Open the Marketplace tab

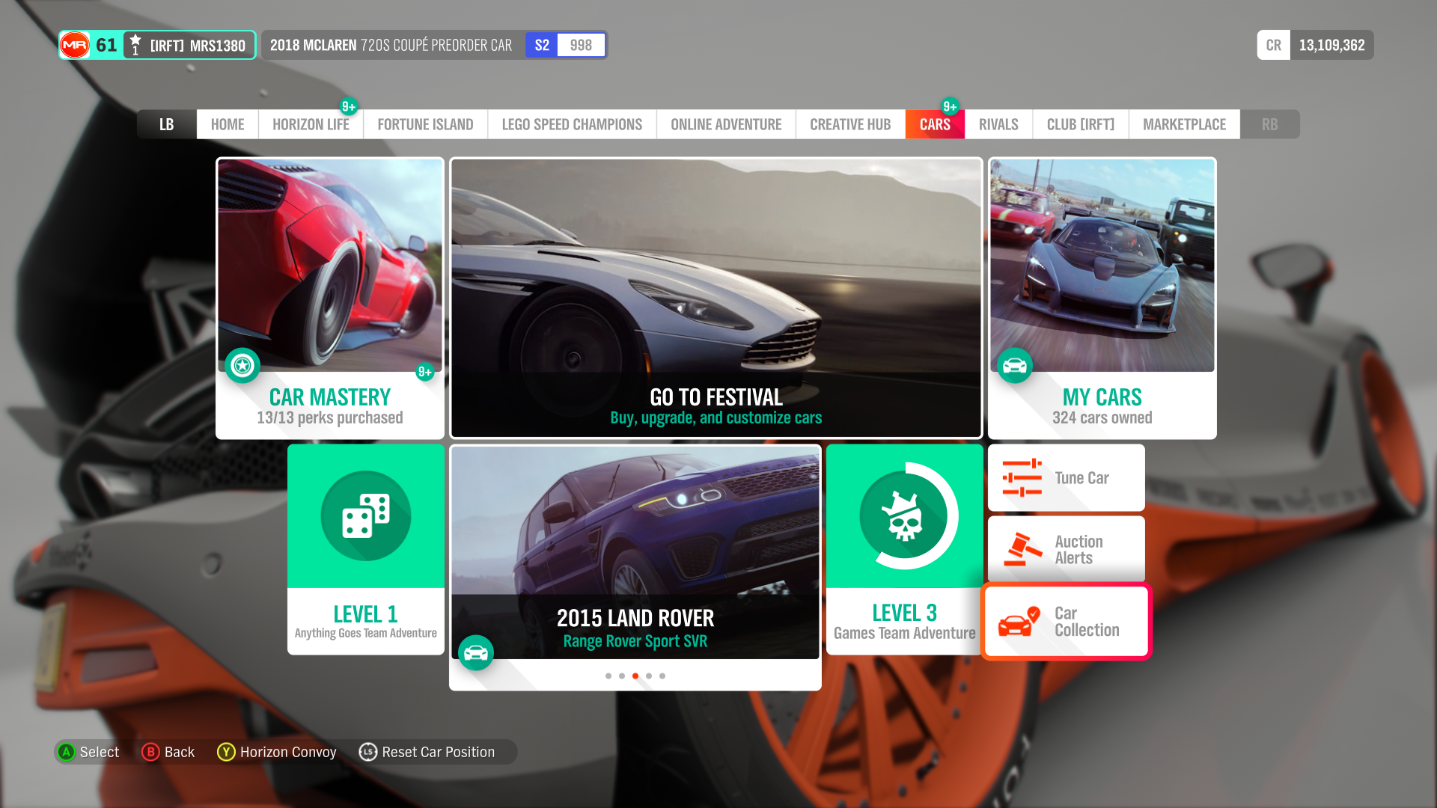coord(1184,124)
